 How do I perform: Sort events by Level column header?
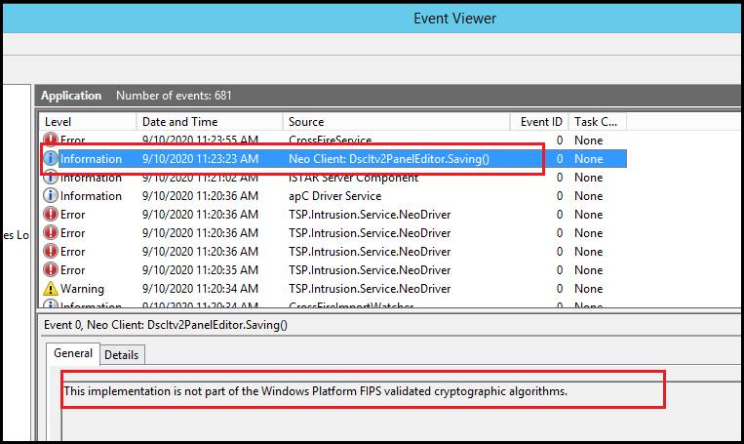pos(88,122)
